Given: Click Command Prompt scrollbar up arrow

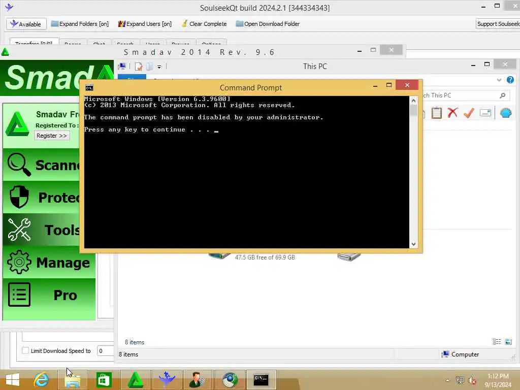Looking at the screenshot, I should coord(413,100).
